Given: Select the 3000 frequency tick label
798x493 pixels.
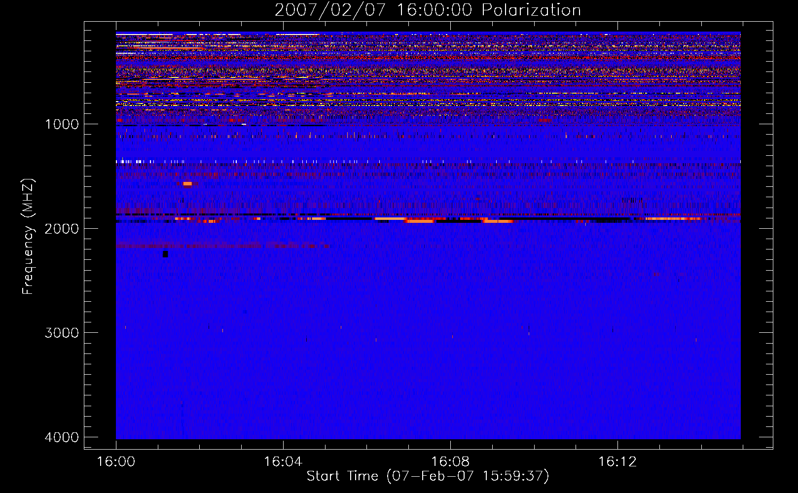Looking at the screenshot, I should pyautogui.click(x=62, y=332).
